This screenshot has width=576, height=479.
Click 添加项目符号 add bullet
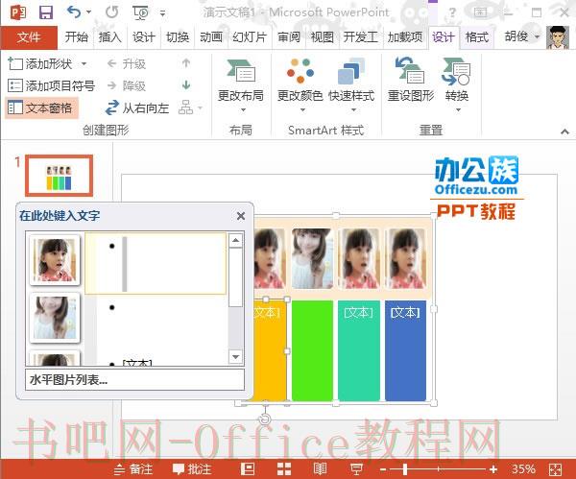tap(51, 85)
